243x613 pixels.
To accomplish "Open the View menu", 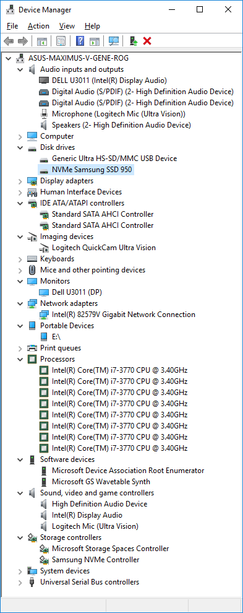I will tap(67, 26).
